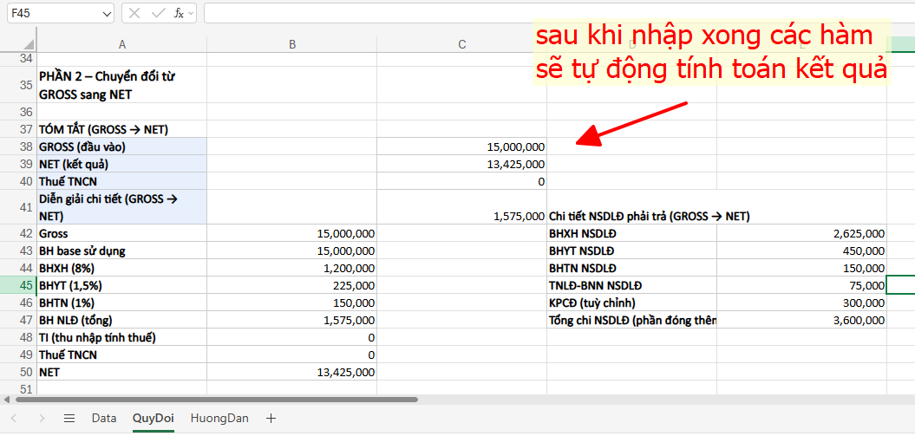
Task: Click the enter checkmark in formula bar
Action: tap(157, 13)
